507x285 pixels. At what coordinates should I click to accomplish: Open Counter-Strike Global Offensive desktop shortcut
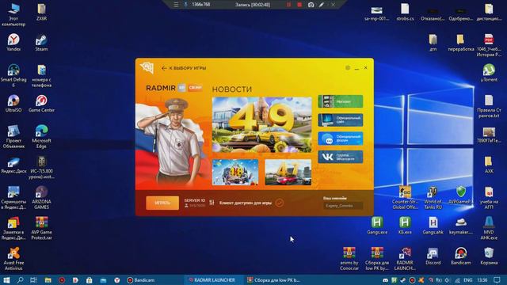[405, 197]
